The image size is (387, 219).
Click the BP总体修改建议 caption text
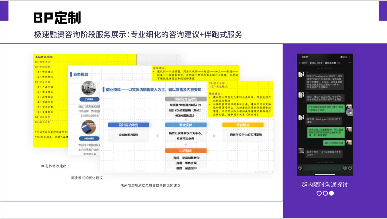tap(54, 166)
